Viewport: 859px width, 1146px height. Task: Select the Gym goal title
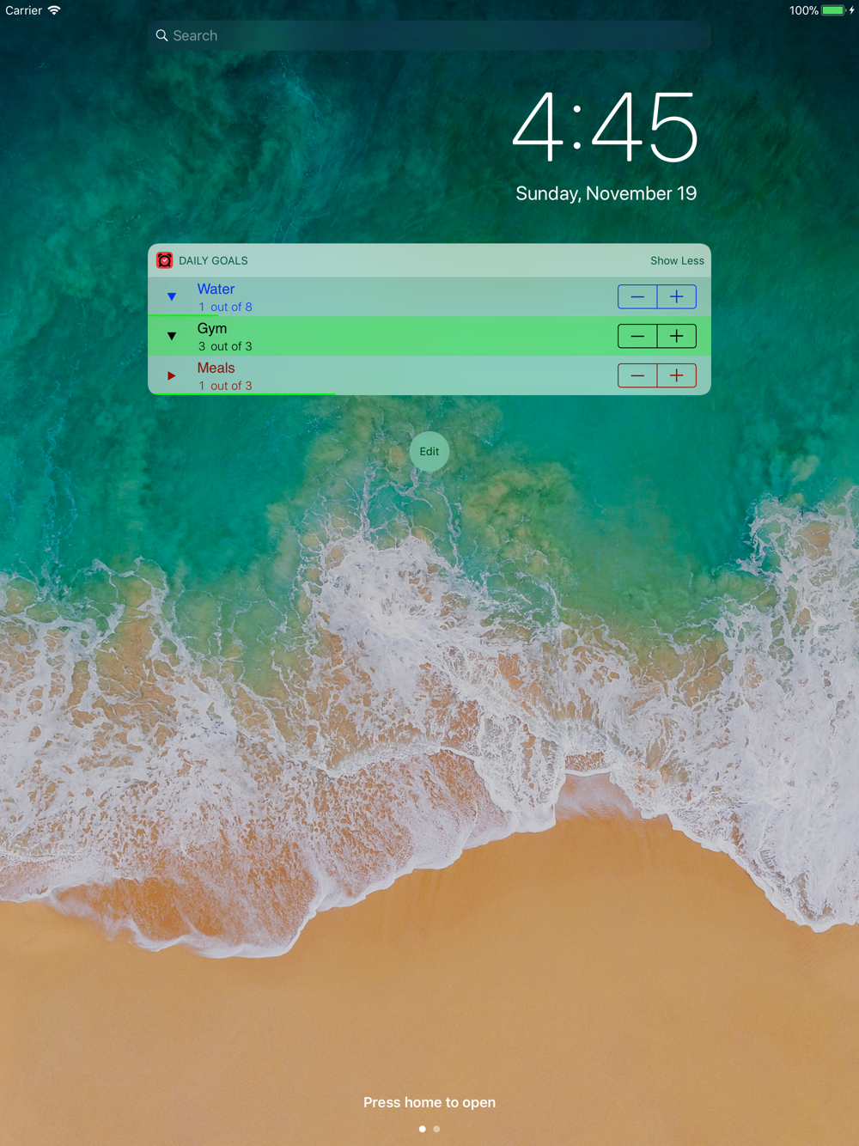tap(212, 328)
